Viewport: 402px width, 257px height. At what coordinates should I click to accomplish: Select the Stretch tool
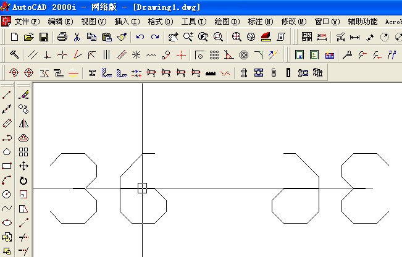(x=23, y=209)
